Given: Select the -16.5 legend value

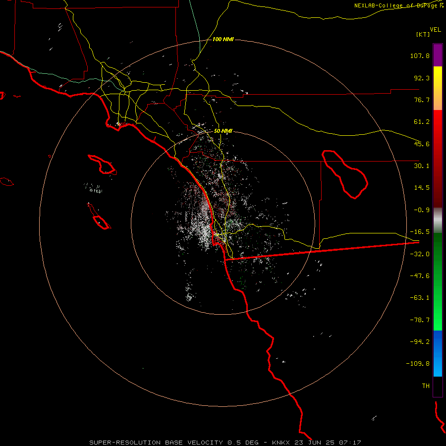Looking at the screenshot, I should (420, 232).
